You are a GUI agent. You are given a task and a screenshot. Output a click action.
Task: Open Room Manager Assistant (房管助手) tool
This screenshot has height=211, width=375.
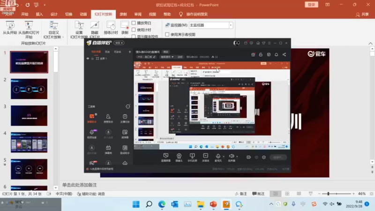click(x=108, y=119)
